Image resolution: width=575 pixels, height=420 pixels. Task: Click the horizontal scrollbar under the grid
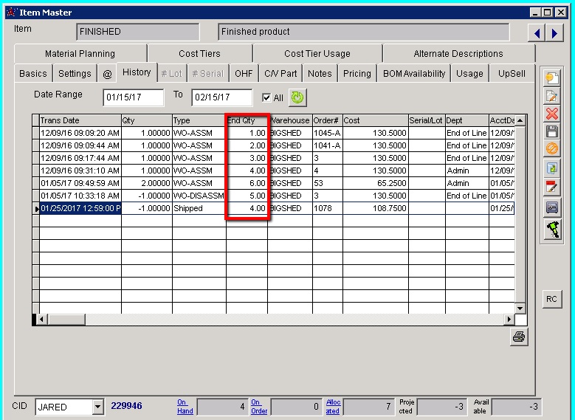273,319
